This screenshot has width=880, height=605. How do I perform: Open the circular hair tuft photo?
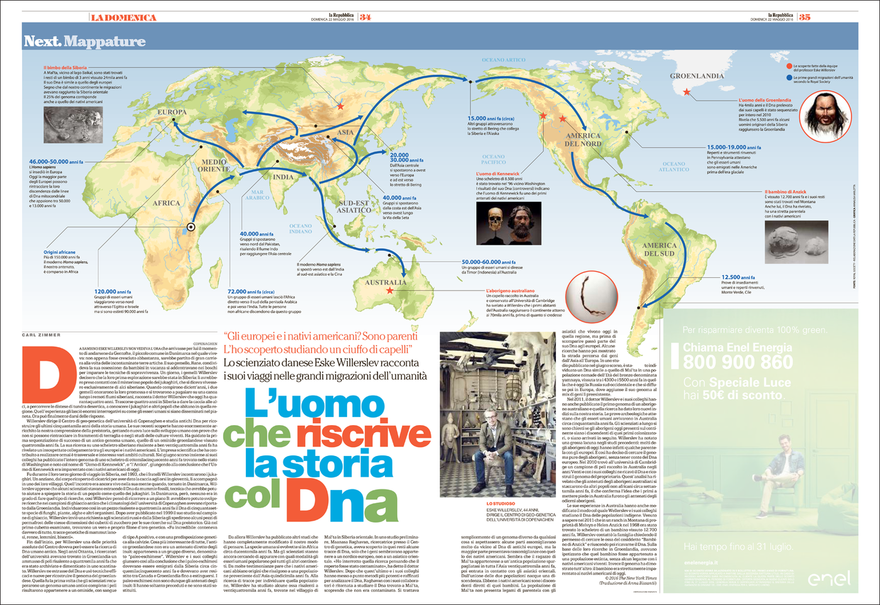pyautogui.click(x=591, y=296)
